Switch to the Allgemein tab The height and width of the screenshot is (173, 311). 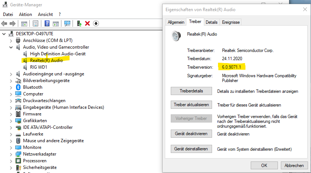coord(176,22)
